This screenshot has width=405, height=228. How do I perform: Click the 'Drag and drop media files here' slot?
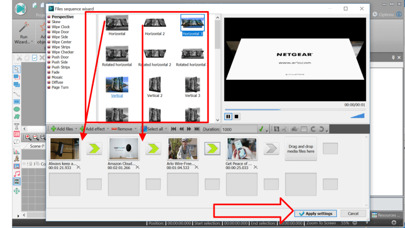(300, 149)
